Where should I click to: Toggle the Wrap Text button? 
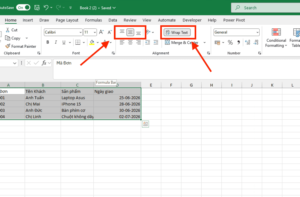click(177, 32)
